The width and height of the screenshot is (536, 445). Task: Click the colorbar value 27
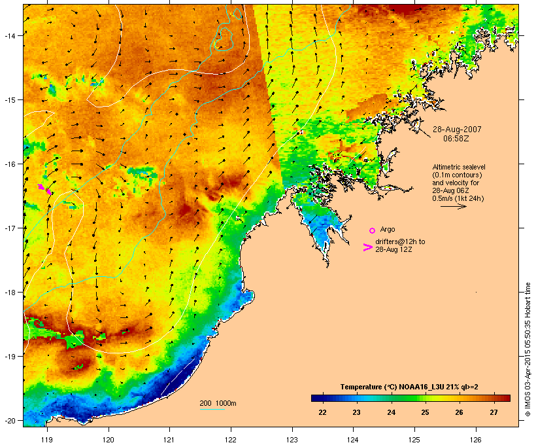click(494, 412)
